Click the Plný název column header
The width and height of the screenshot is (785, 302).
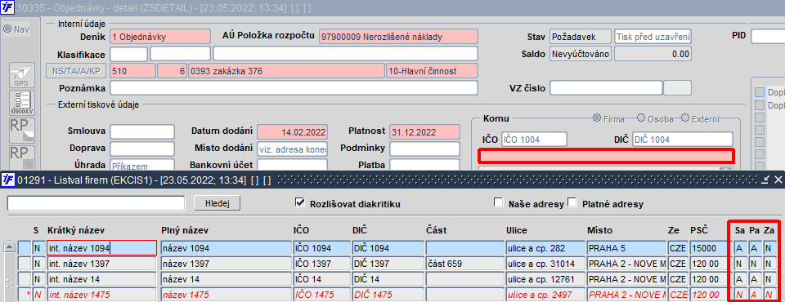pyautogui.click(x=185, y=230)
